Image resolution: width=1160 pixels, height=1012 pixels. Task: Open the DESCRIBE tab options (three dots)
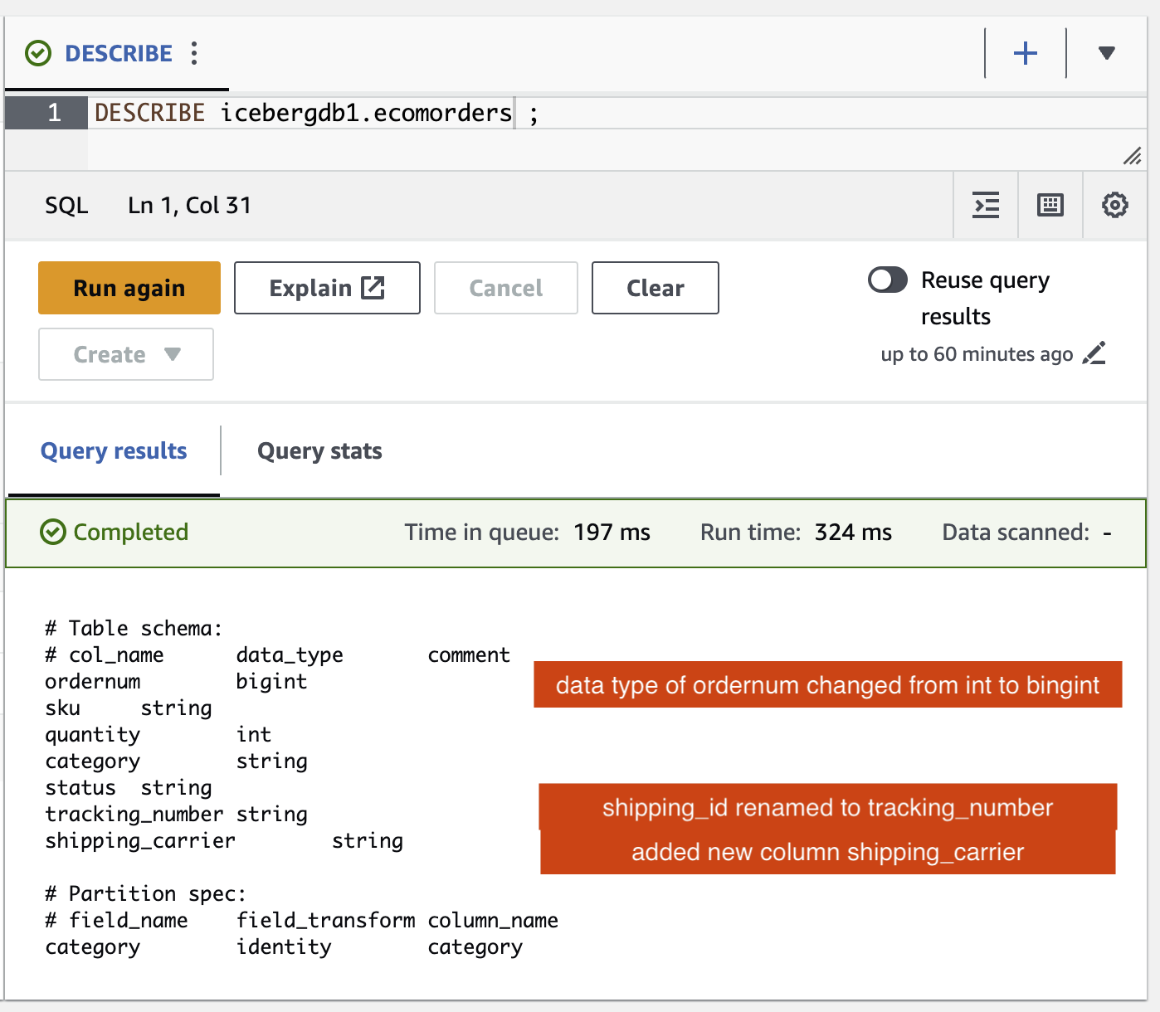(194, 53)
